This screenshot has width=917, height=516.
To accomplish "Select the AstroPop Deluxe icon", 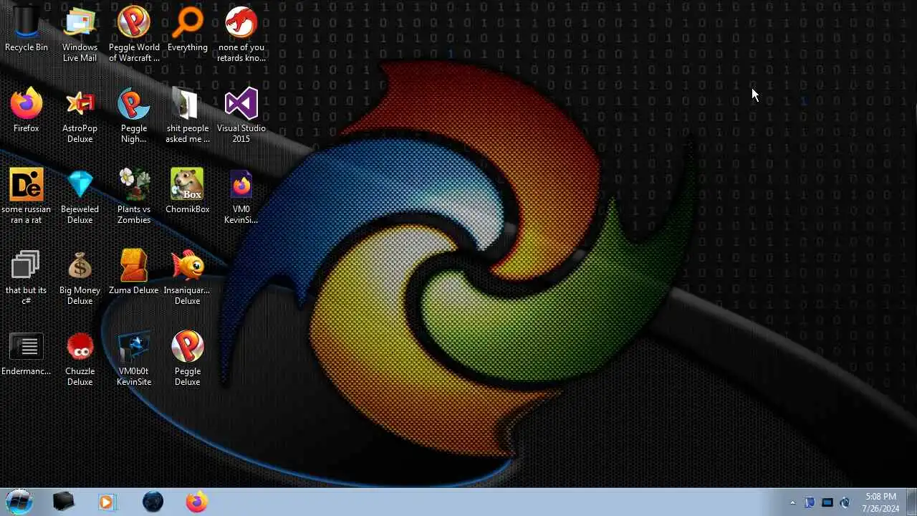I will [80, 116].
